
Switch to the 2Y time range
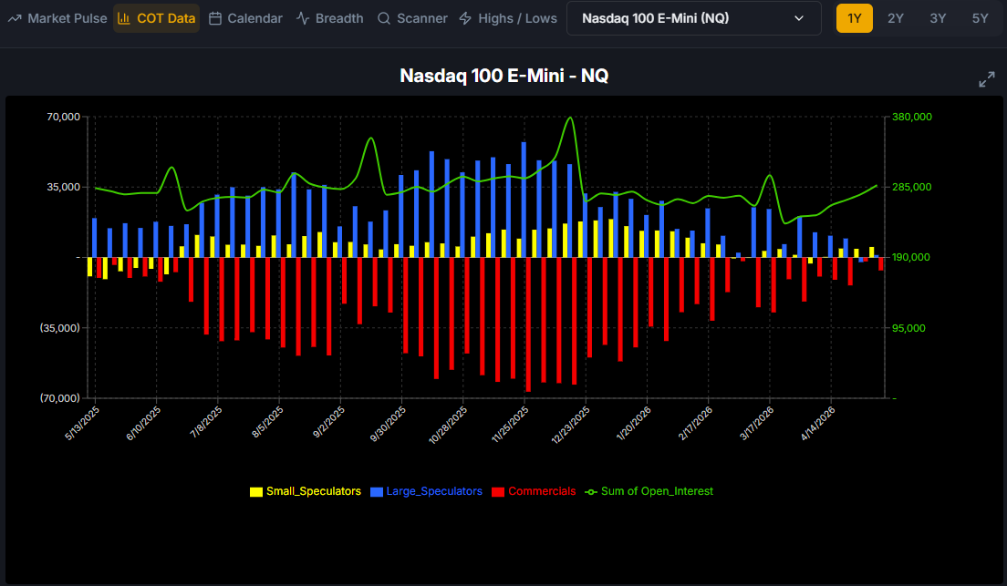[895, 18]
